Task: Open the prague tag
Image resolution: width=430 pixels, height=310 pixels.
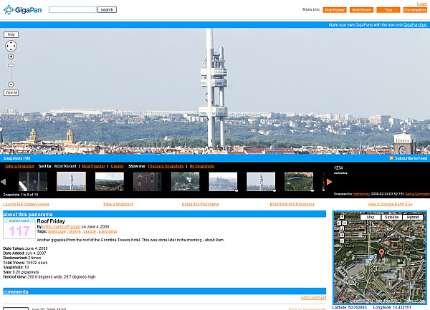Action: (90, 231)
